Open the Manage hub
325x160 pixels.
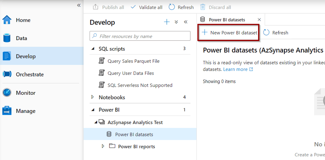(42, 111)
